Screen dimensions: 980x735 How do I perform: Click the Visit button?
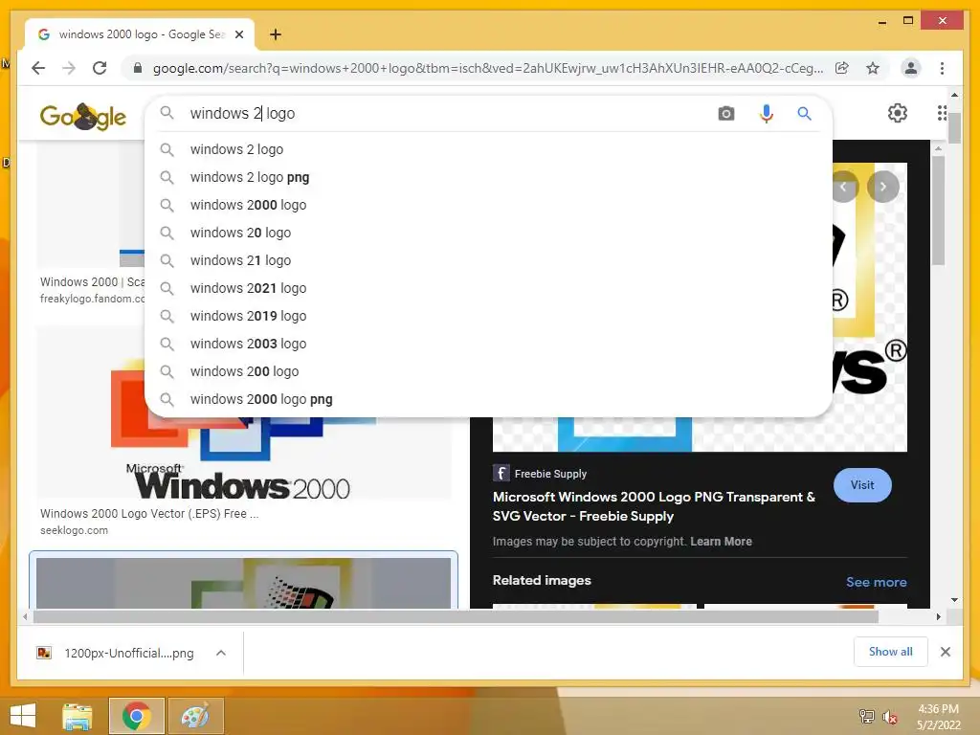click(862, 485)
